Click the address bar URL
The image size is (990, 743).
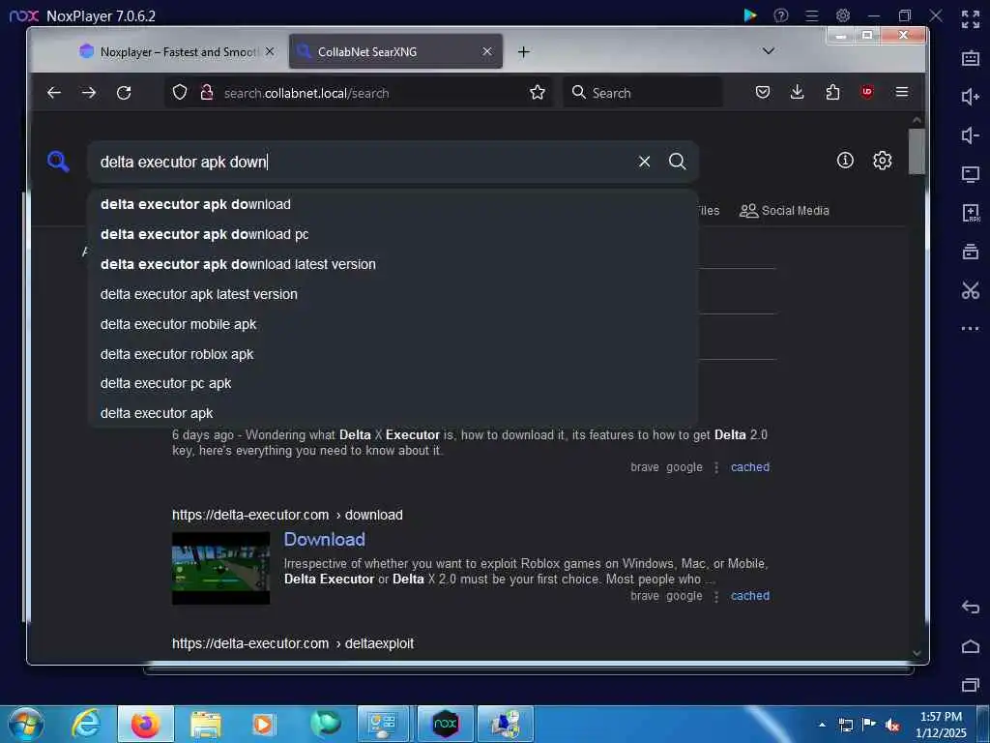click(306, 93)
